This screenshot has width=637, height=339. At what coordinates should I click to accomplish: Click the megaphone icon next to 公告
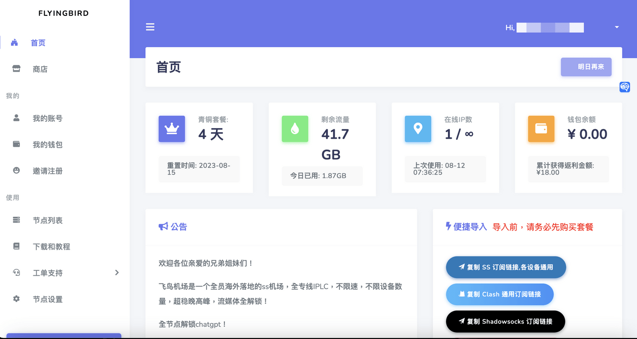pyautogui.click(x=163, y=227)
